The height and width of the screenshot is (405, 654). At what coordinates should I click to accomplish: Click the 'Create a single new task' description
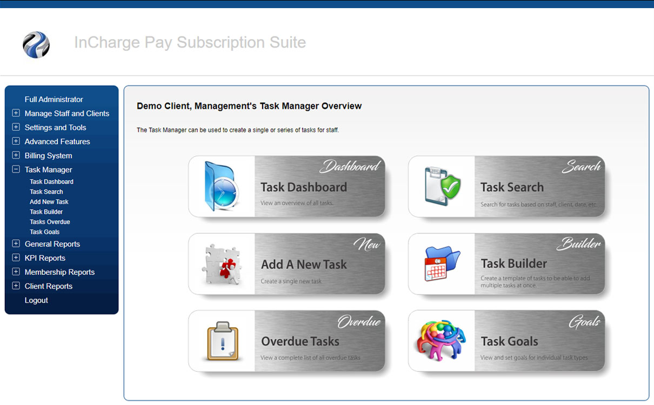pyautogui.click(x=291, y=281)
